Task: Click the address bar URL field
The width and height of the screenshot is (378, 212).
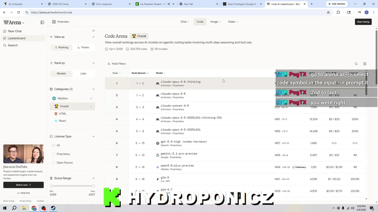Action: (x=174, y=12)
